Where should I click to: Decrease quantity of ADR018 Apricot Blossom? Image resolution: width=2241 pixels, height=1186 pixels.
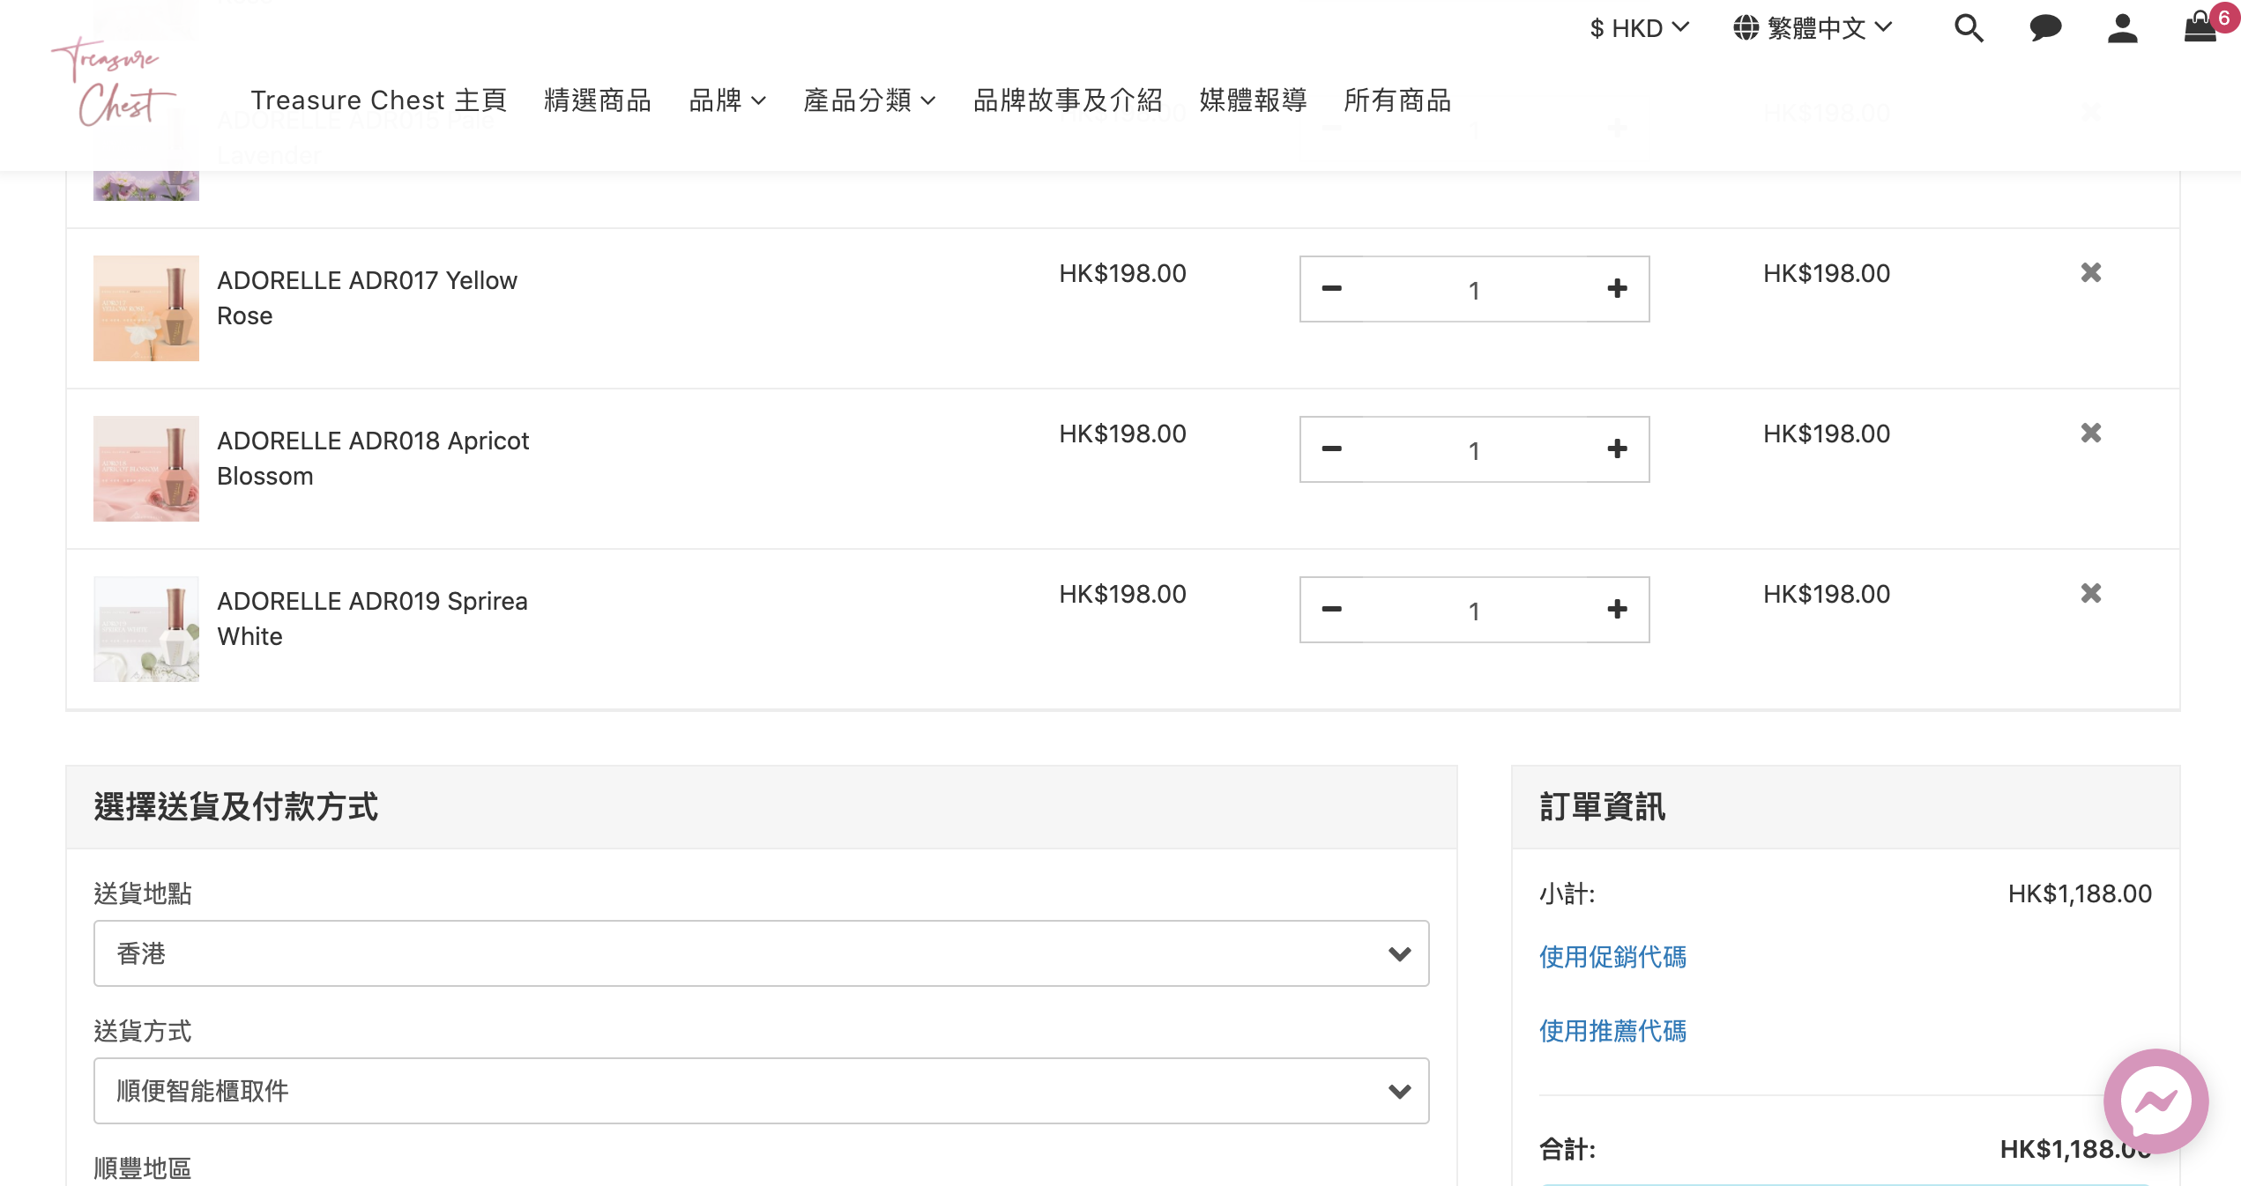[x=1332, y=449]
